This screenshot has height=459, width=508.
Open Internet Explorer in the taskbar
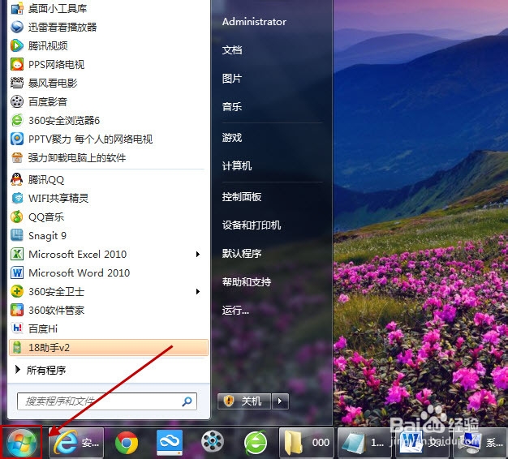[x=75, y=442]
